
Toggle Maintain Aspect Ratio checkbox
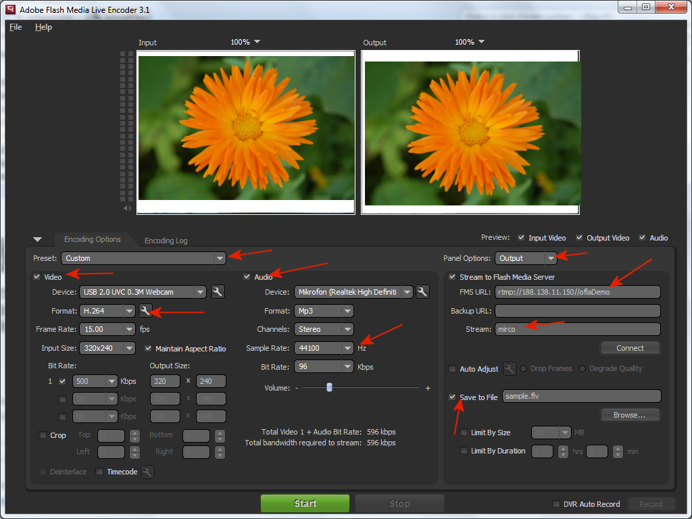[x=149, y=349]
